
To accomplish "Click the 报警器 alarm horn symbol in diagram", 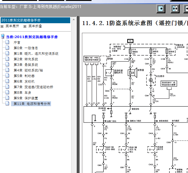I will (x=132, y=73).
